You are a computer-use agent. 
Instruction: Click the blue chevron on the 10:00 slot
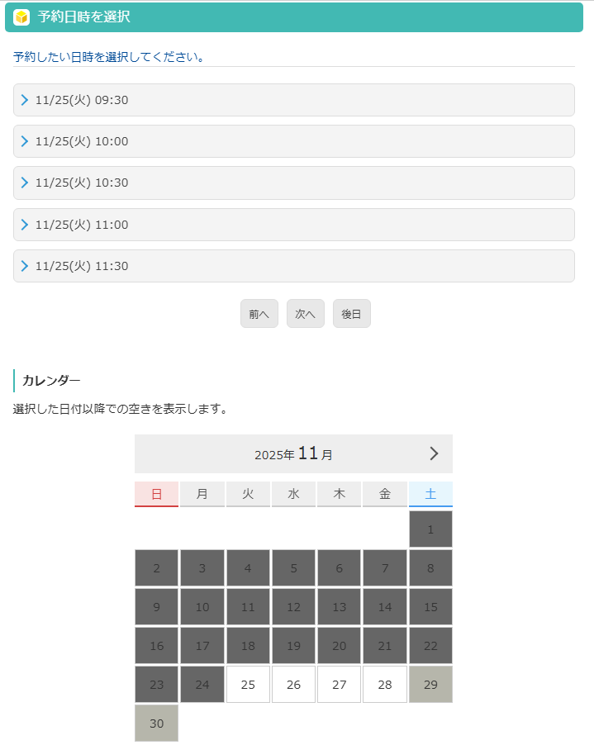point(25,141)
